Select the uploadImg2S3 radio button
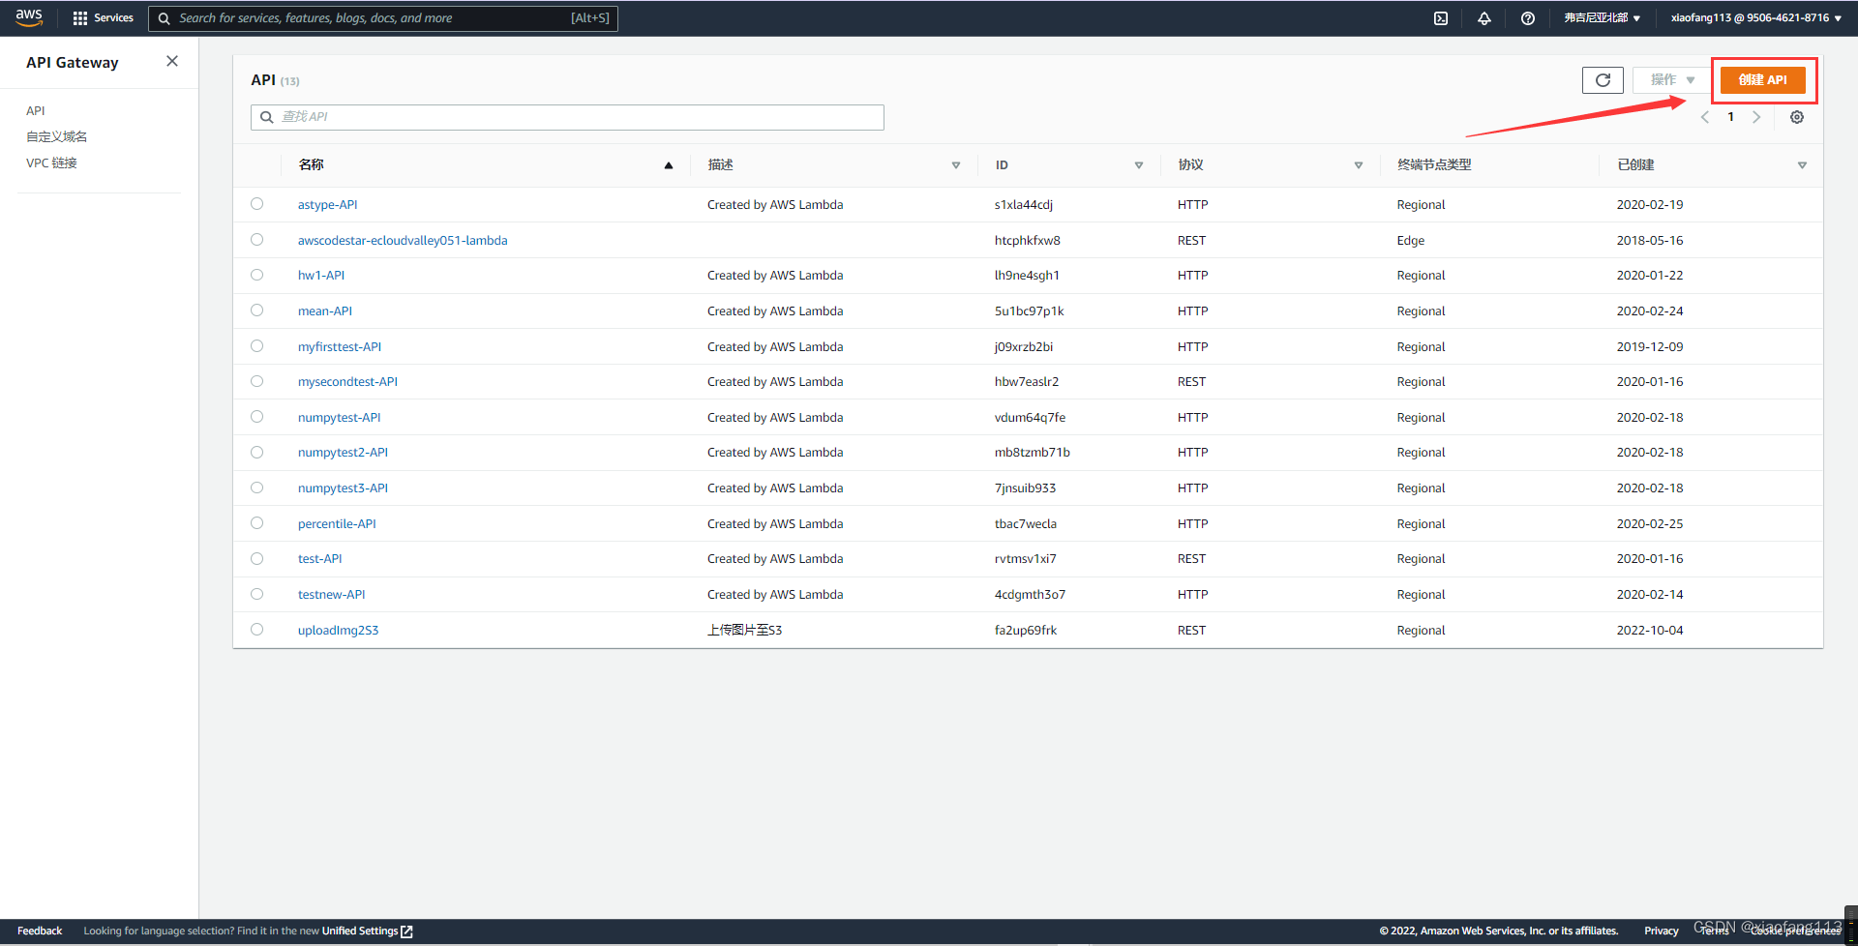Image resolution: width=1858 pixels, height=946 pixels. (256, 630)
